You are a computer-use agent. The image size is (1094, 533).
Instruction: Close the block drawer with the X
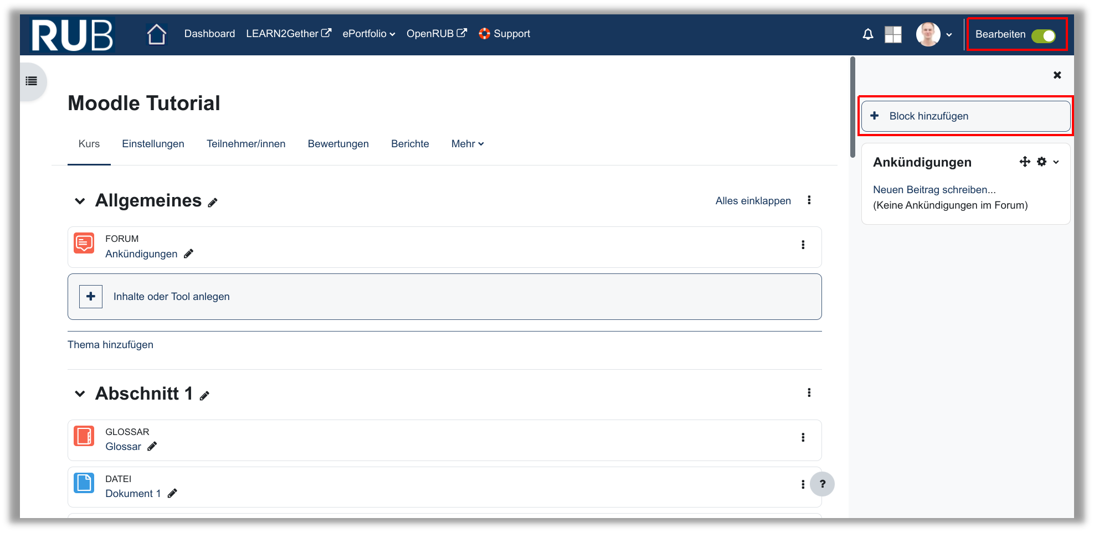(1057, 75)
